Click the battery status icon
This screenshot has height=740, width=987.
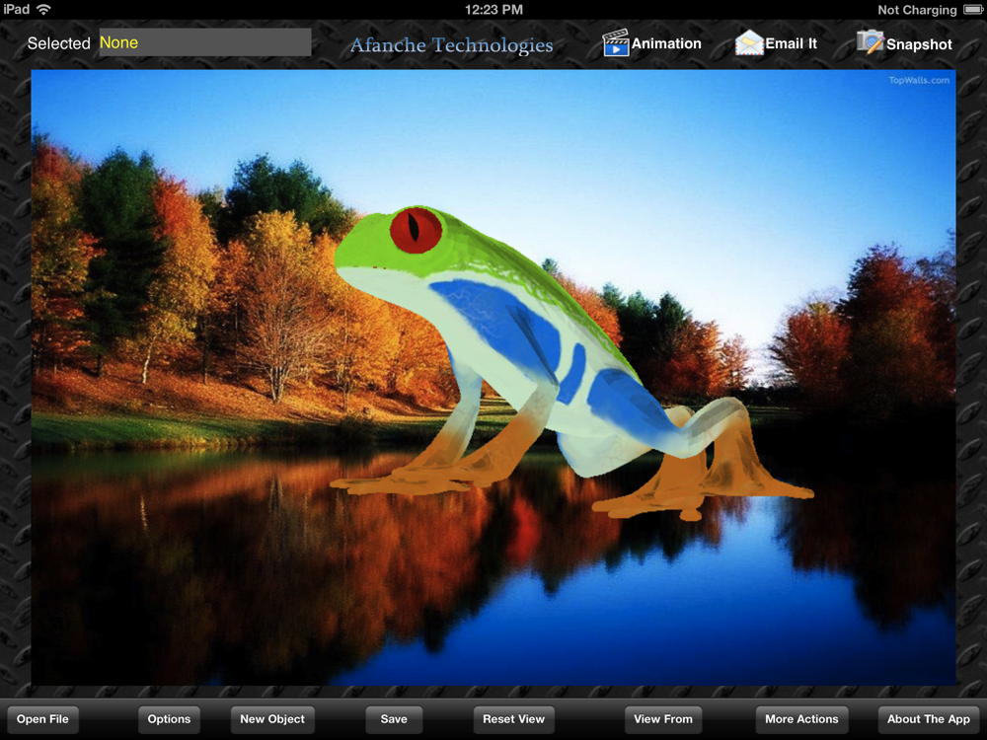tap(972, 10)
